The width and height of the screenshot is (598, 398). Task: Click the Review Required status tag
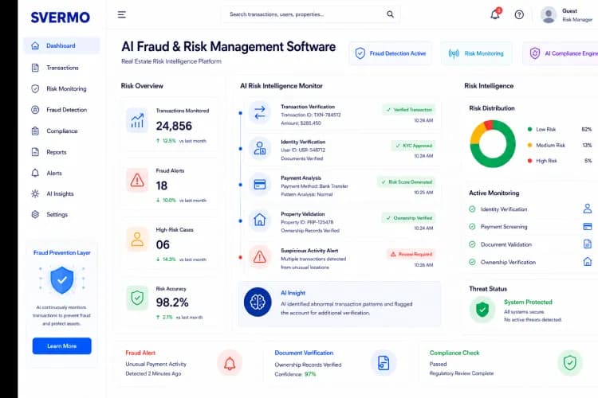[411, 254]
